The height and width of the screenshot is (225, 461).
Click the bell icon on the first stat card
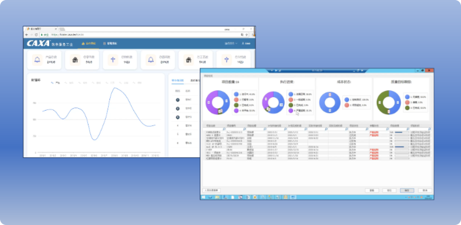coord(37,60)
